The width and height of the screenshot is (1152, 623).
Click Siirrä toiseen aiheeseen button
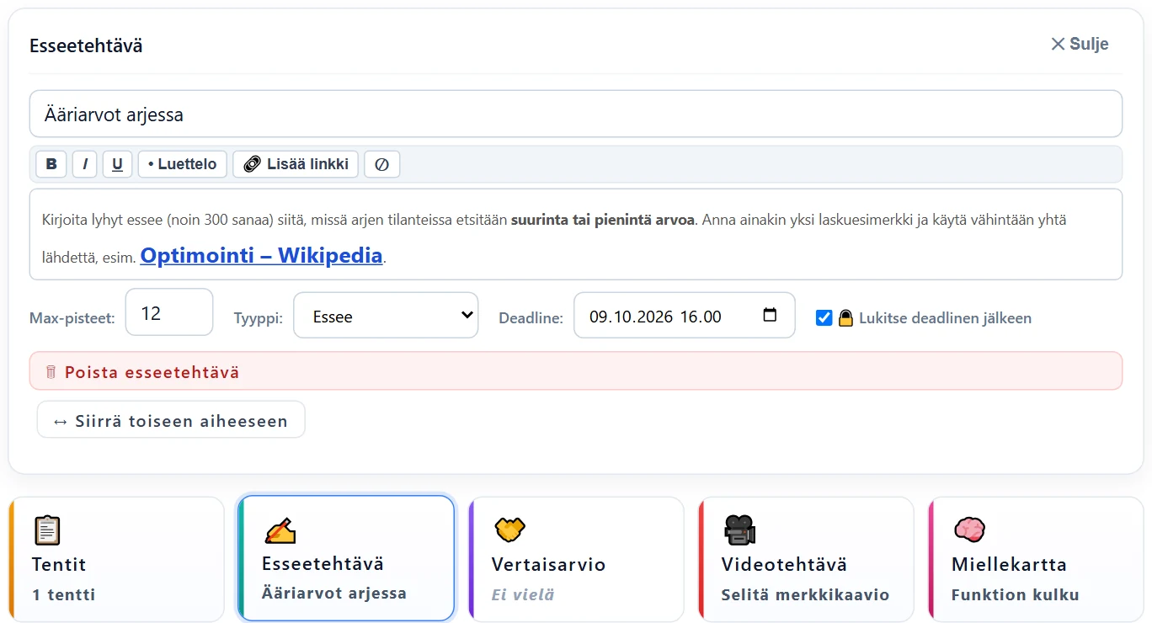(x=171, y=420)
